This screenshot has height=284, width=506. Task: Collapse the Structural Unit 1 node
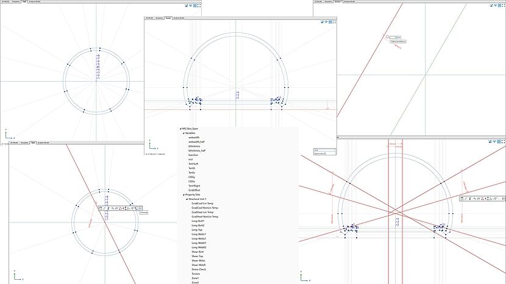(187, 199)
